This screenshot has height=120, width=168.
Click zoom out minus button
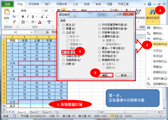(135, 116)
